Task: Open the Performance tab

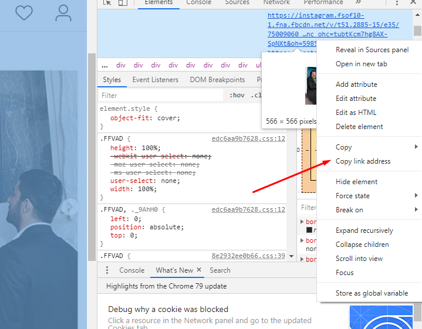Action: 323,2
